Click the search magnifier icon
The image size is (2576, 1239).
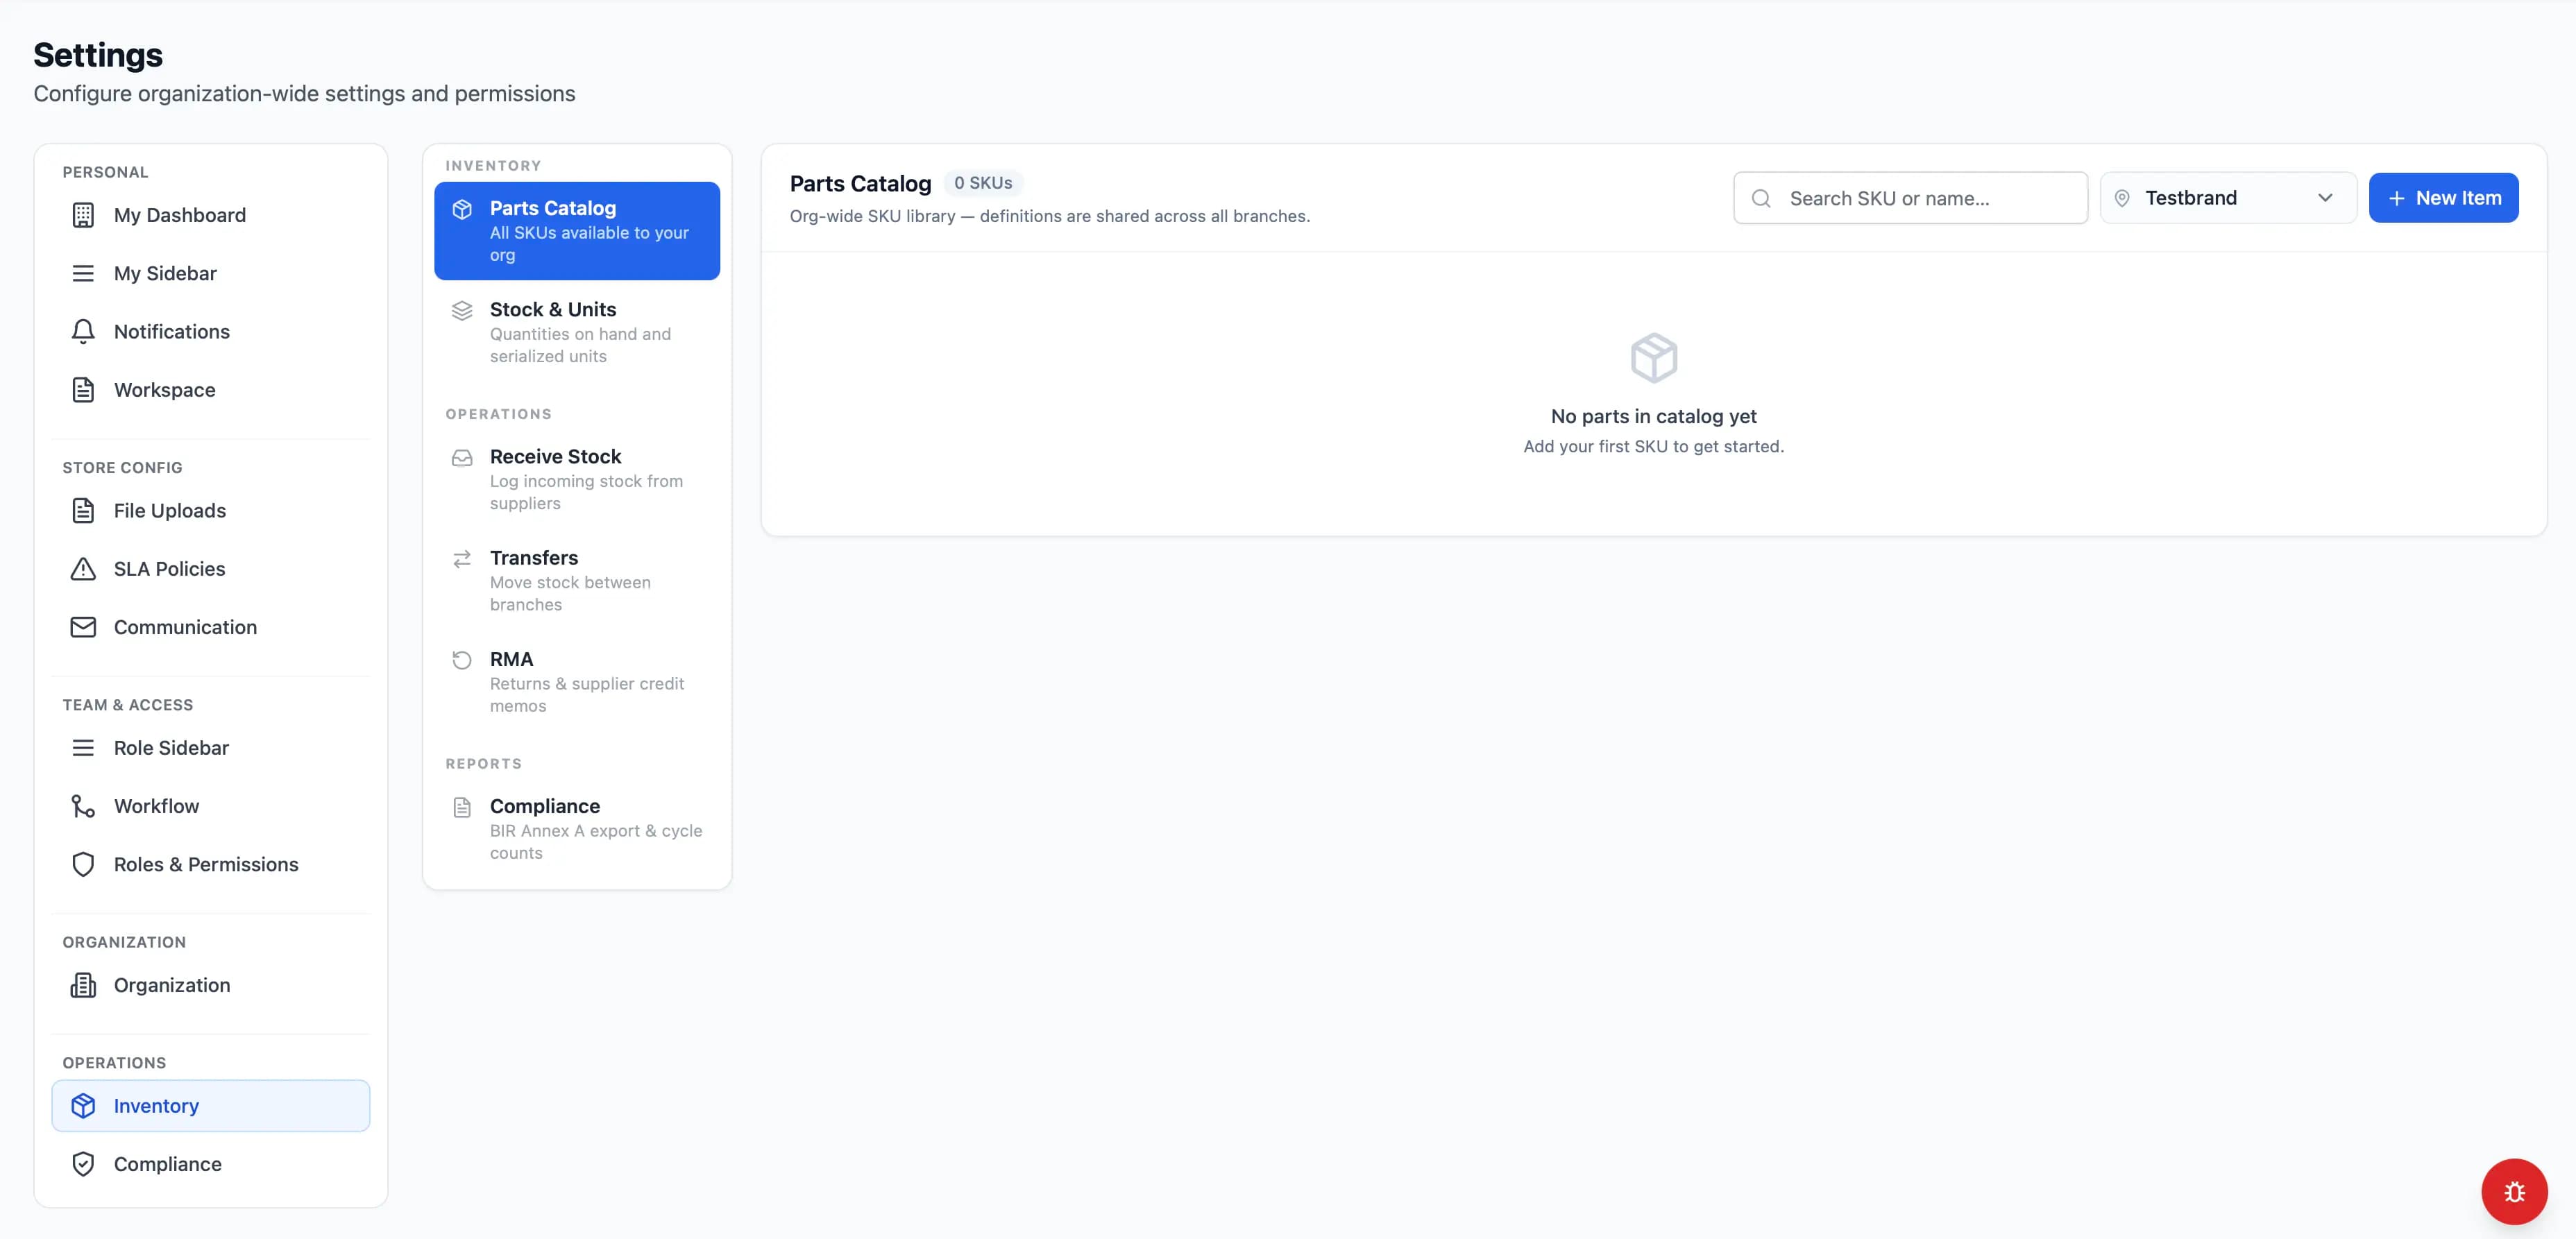click(1762, 198)
